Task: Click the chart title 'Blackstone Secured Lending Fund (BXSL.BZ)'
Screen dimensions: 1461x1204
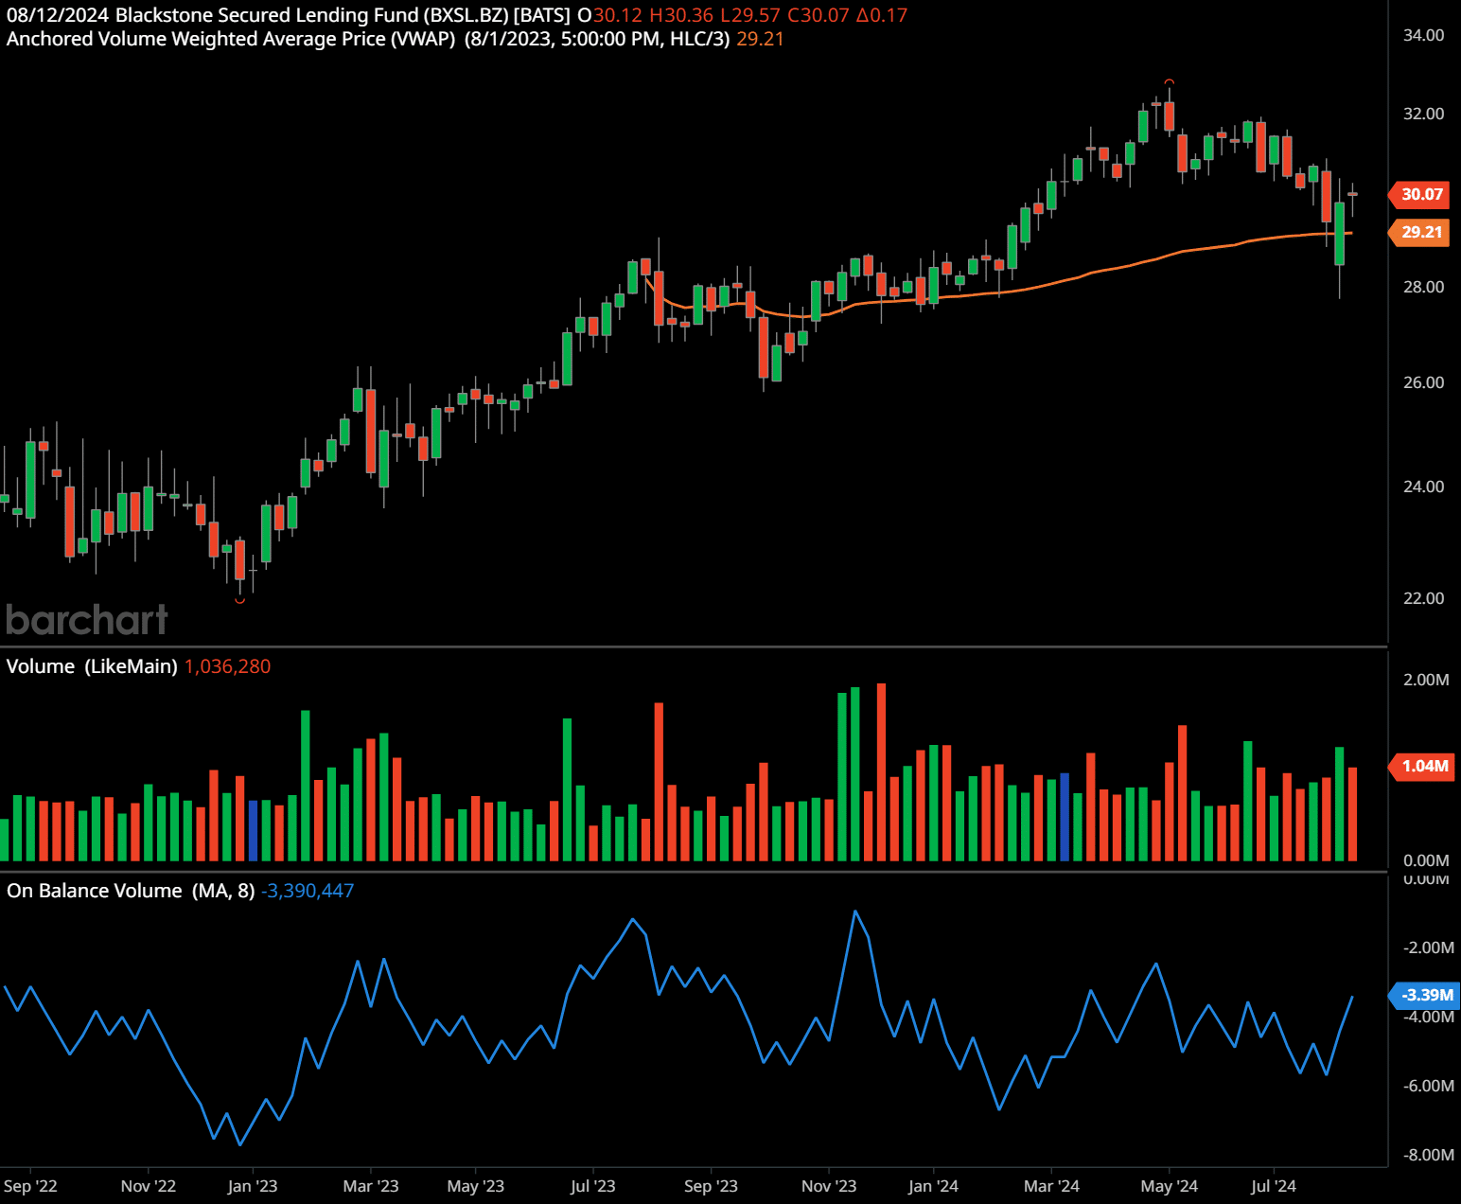Action: (311, 15)
